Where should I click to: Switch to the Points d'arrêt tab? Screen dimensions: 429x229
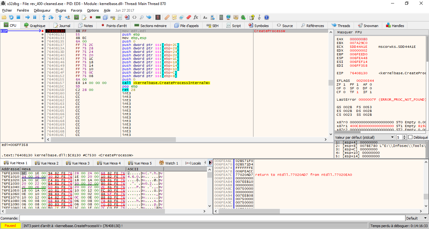[x=115, y=26]
